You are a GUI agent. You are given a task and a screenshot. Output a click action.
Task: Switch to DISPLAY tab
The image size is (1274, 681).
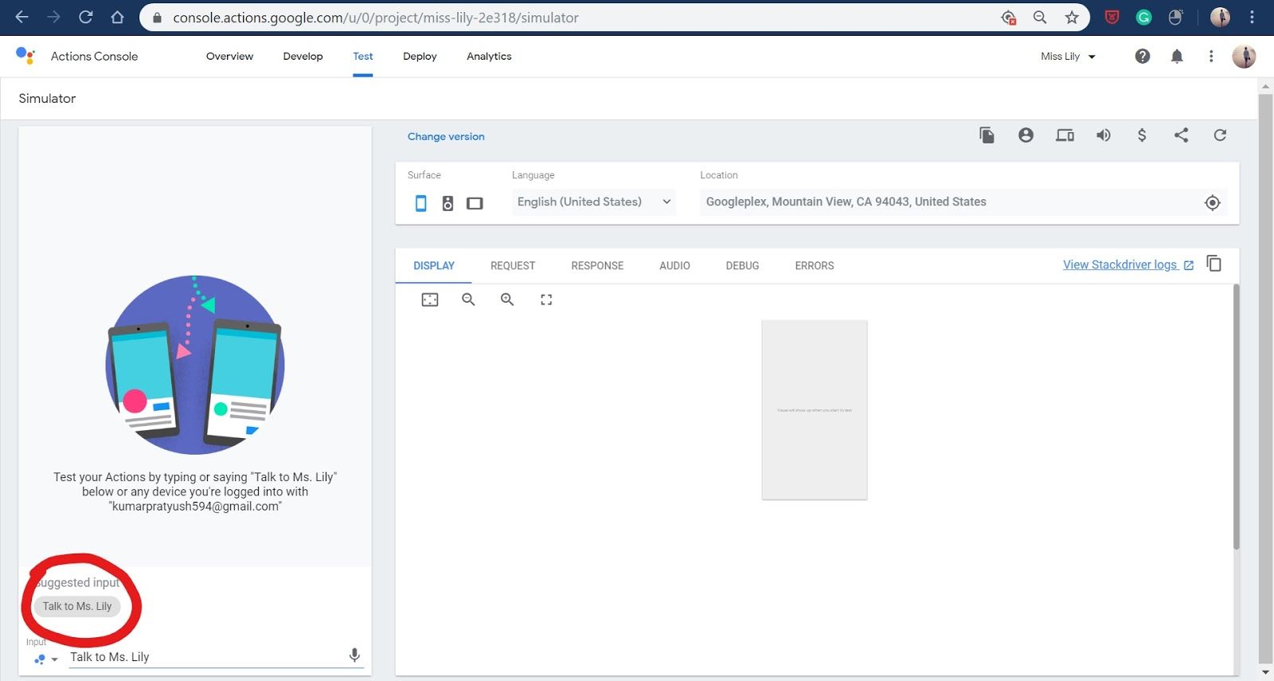tap(434, 266)
